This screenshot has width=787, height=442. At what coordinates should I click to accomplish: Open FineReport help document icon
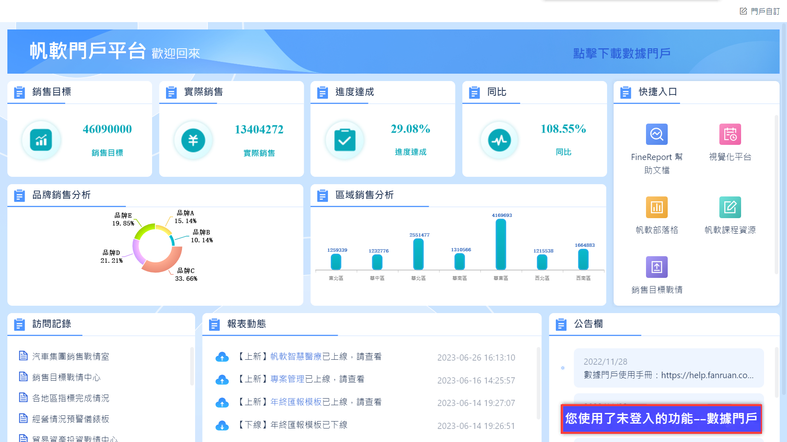click(x=657, y=134)
